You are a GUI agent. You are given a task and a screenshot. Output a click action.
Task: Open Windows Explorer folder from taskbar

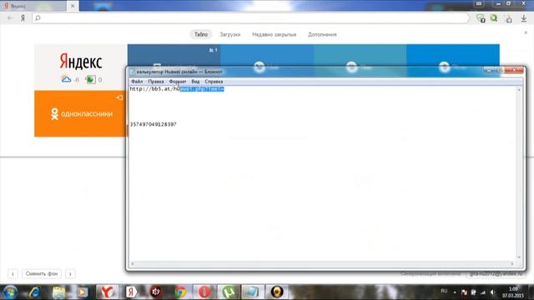(x=59, y=292)
